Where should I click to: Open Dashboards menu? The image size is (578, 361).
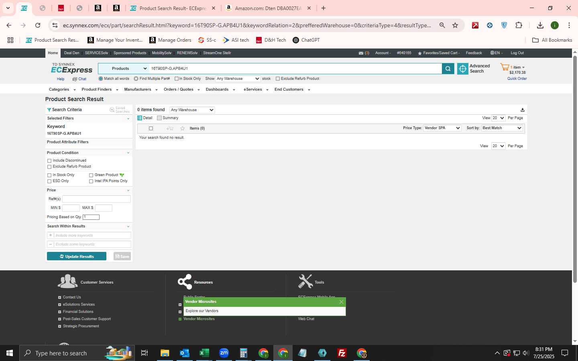(x=220, y=89)
